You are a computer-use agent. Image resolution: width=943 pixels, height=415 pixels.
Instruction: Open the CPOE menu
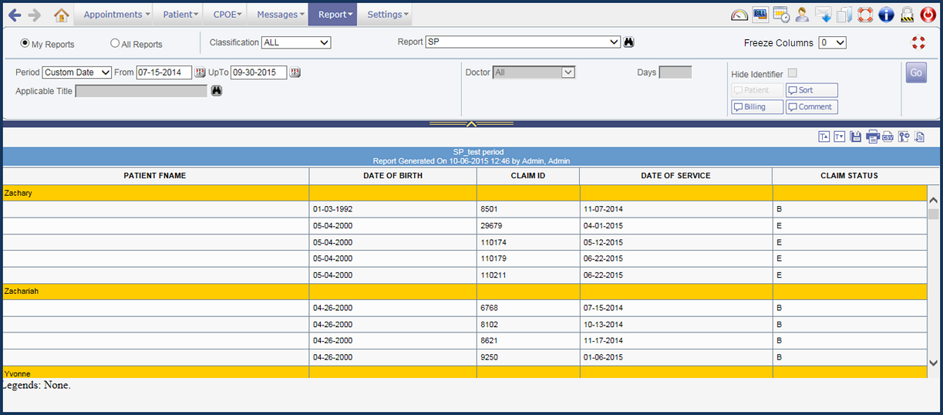[227, 15]
